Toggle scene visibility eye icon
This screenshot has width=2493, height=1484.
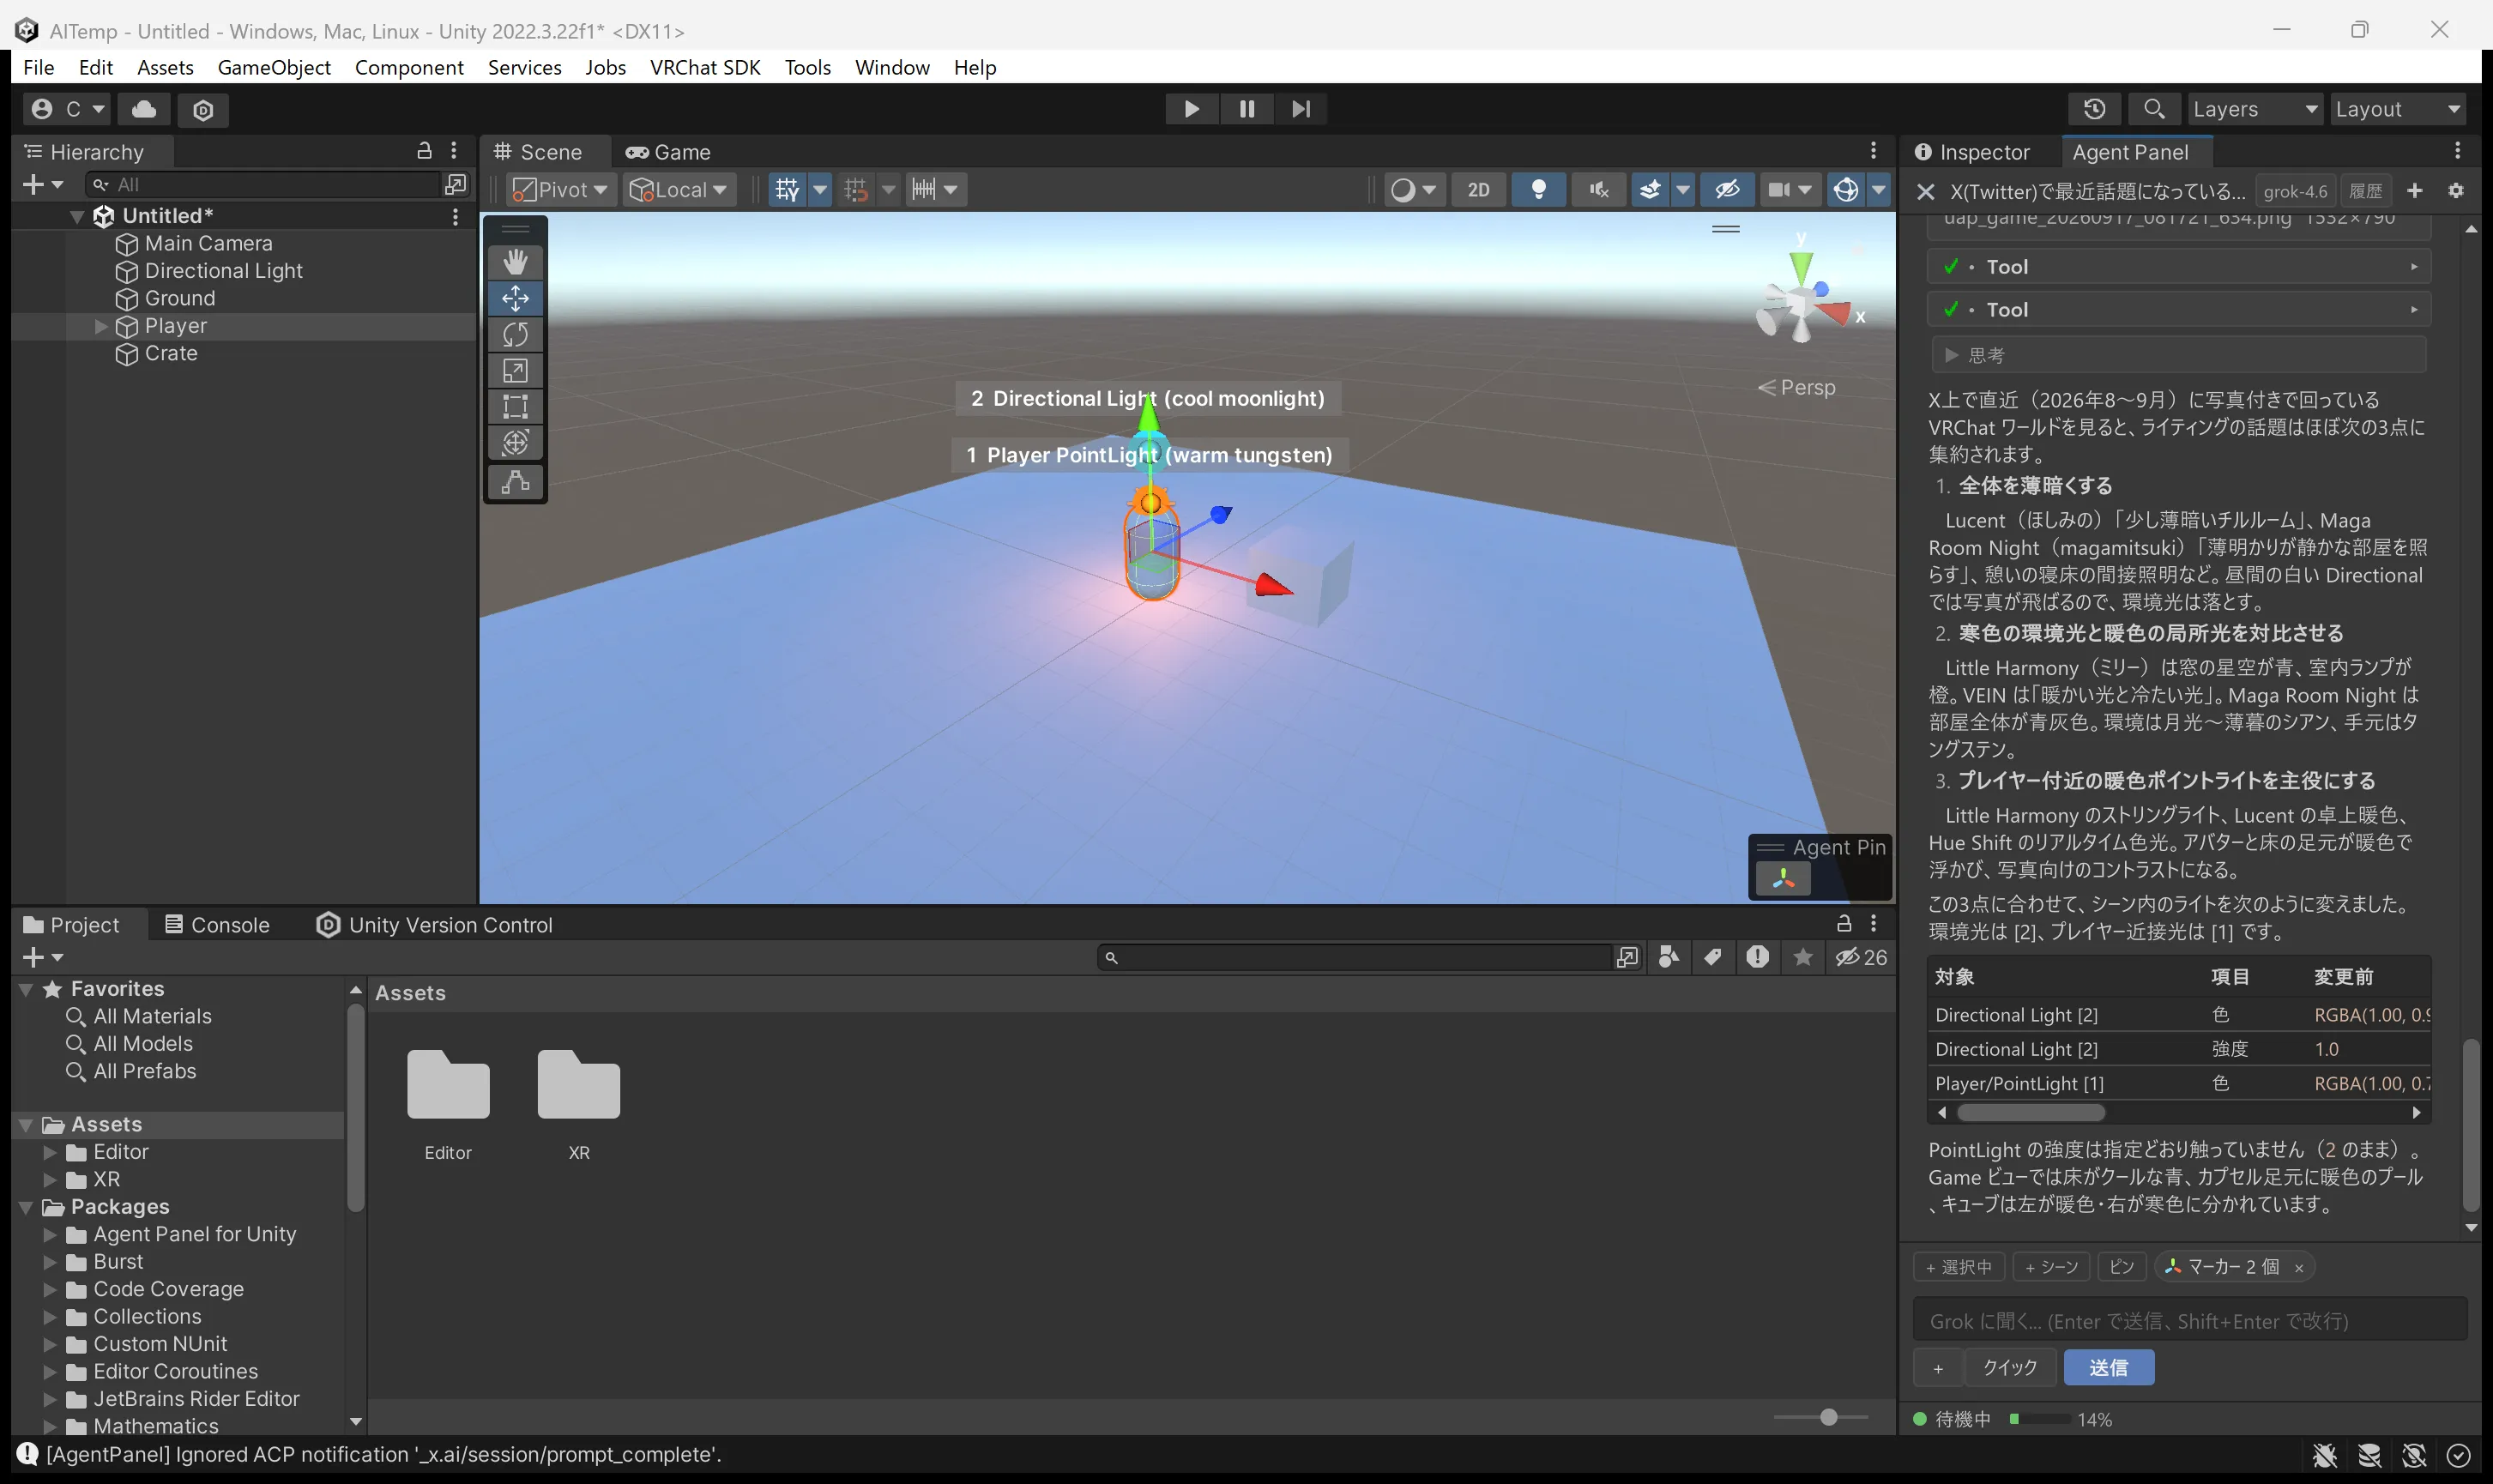(1727, 190)
